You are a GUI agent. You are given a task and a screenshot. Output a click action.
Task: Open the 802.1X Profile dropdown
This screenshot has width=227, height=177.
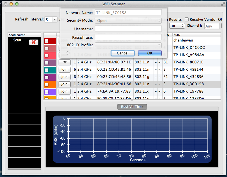pos(128,45)
